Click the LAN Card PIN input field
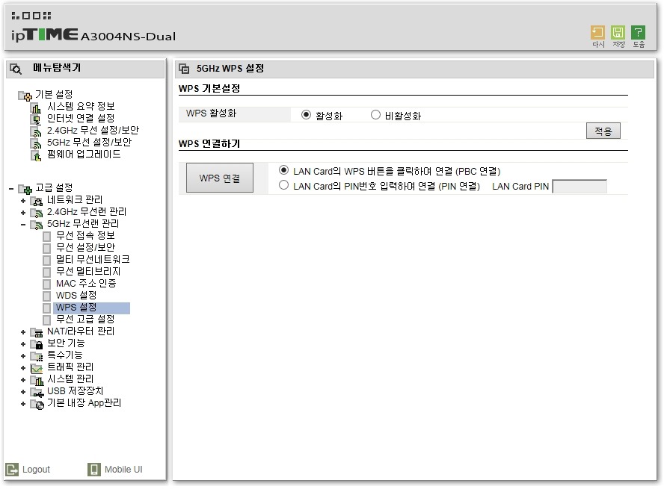 [580, 187]
